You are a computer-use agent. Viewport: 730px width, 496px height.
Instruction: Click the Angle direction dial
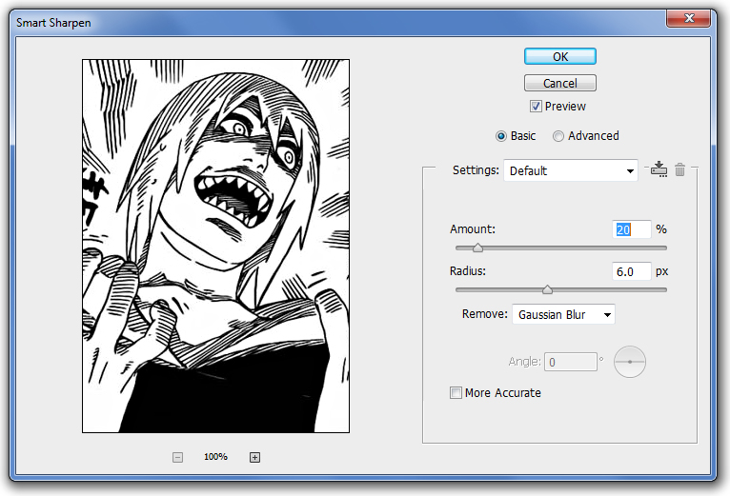tap(629, 362)
